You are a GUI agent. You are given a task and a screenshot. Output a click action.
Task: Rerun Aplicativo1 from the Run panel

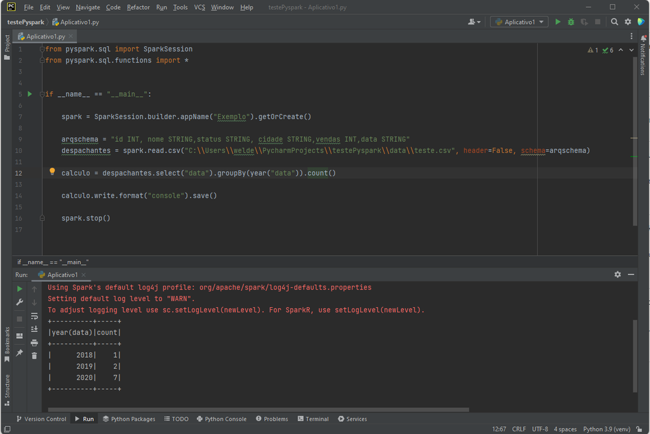pyautogui.click(x=20, y=288)
